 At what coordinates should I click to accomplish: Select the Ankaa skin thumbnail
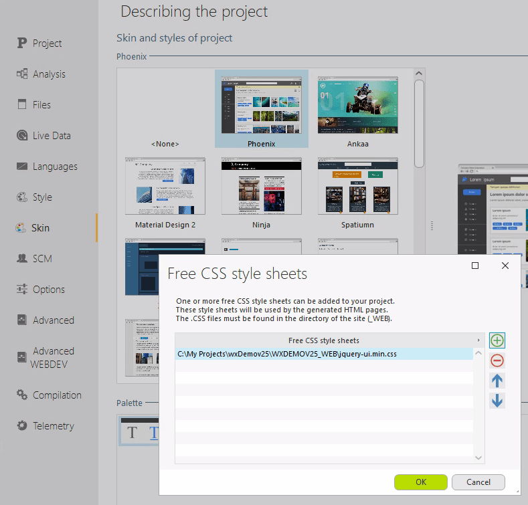(357, 107)
